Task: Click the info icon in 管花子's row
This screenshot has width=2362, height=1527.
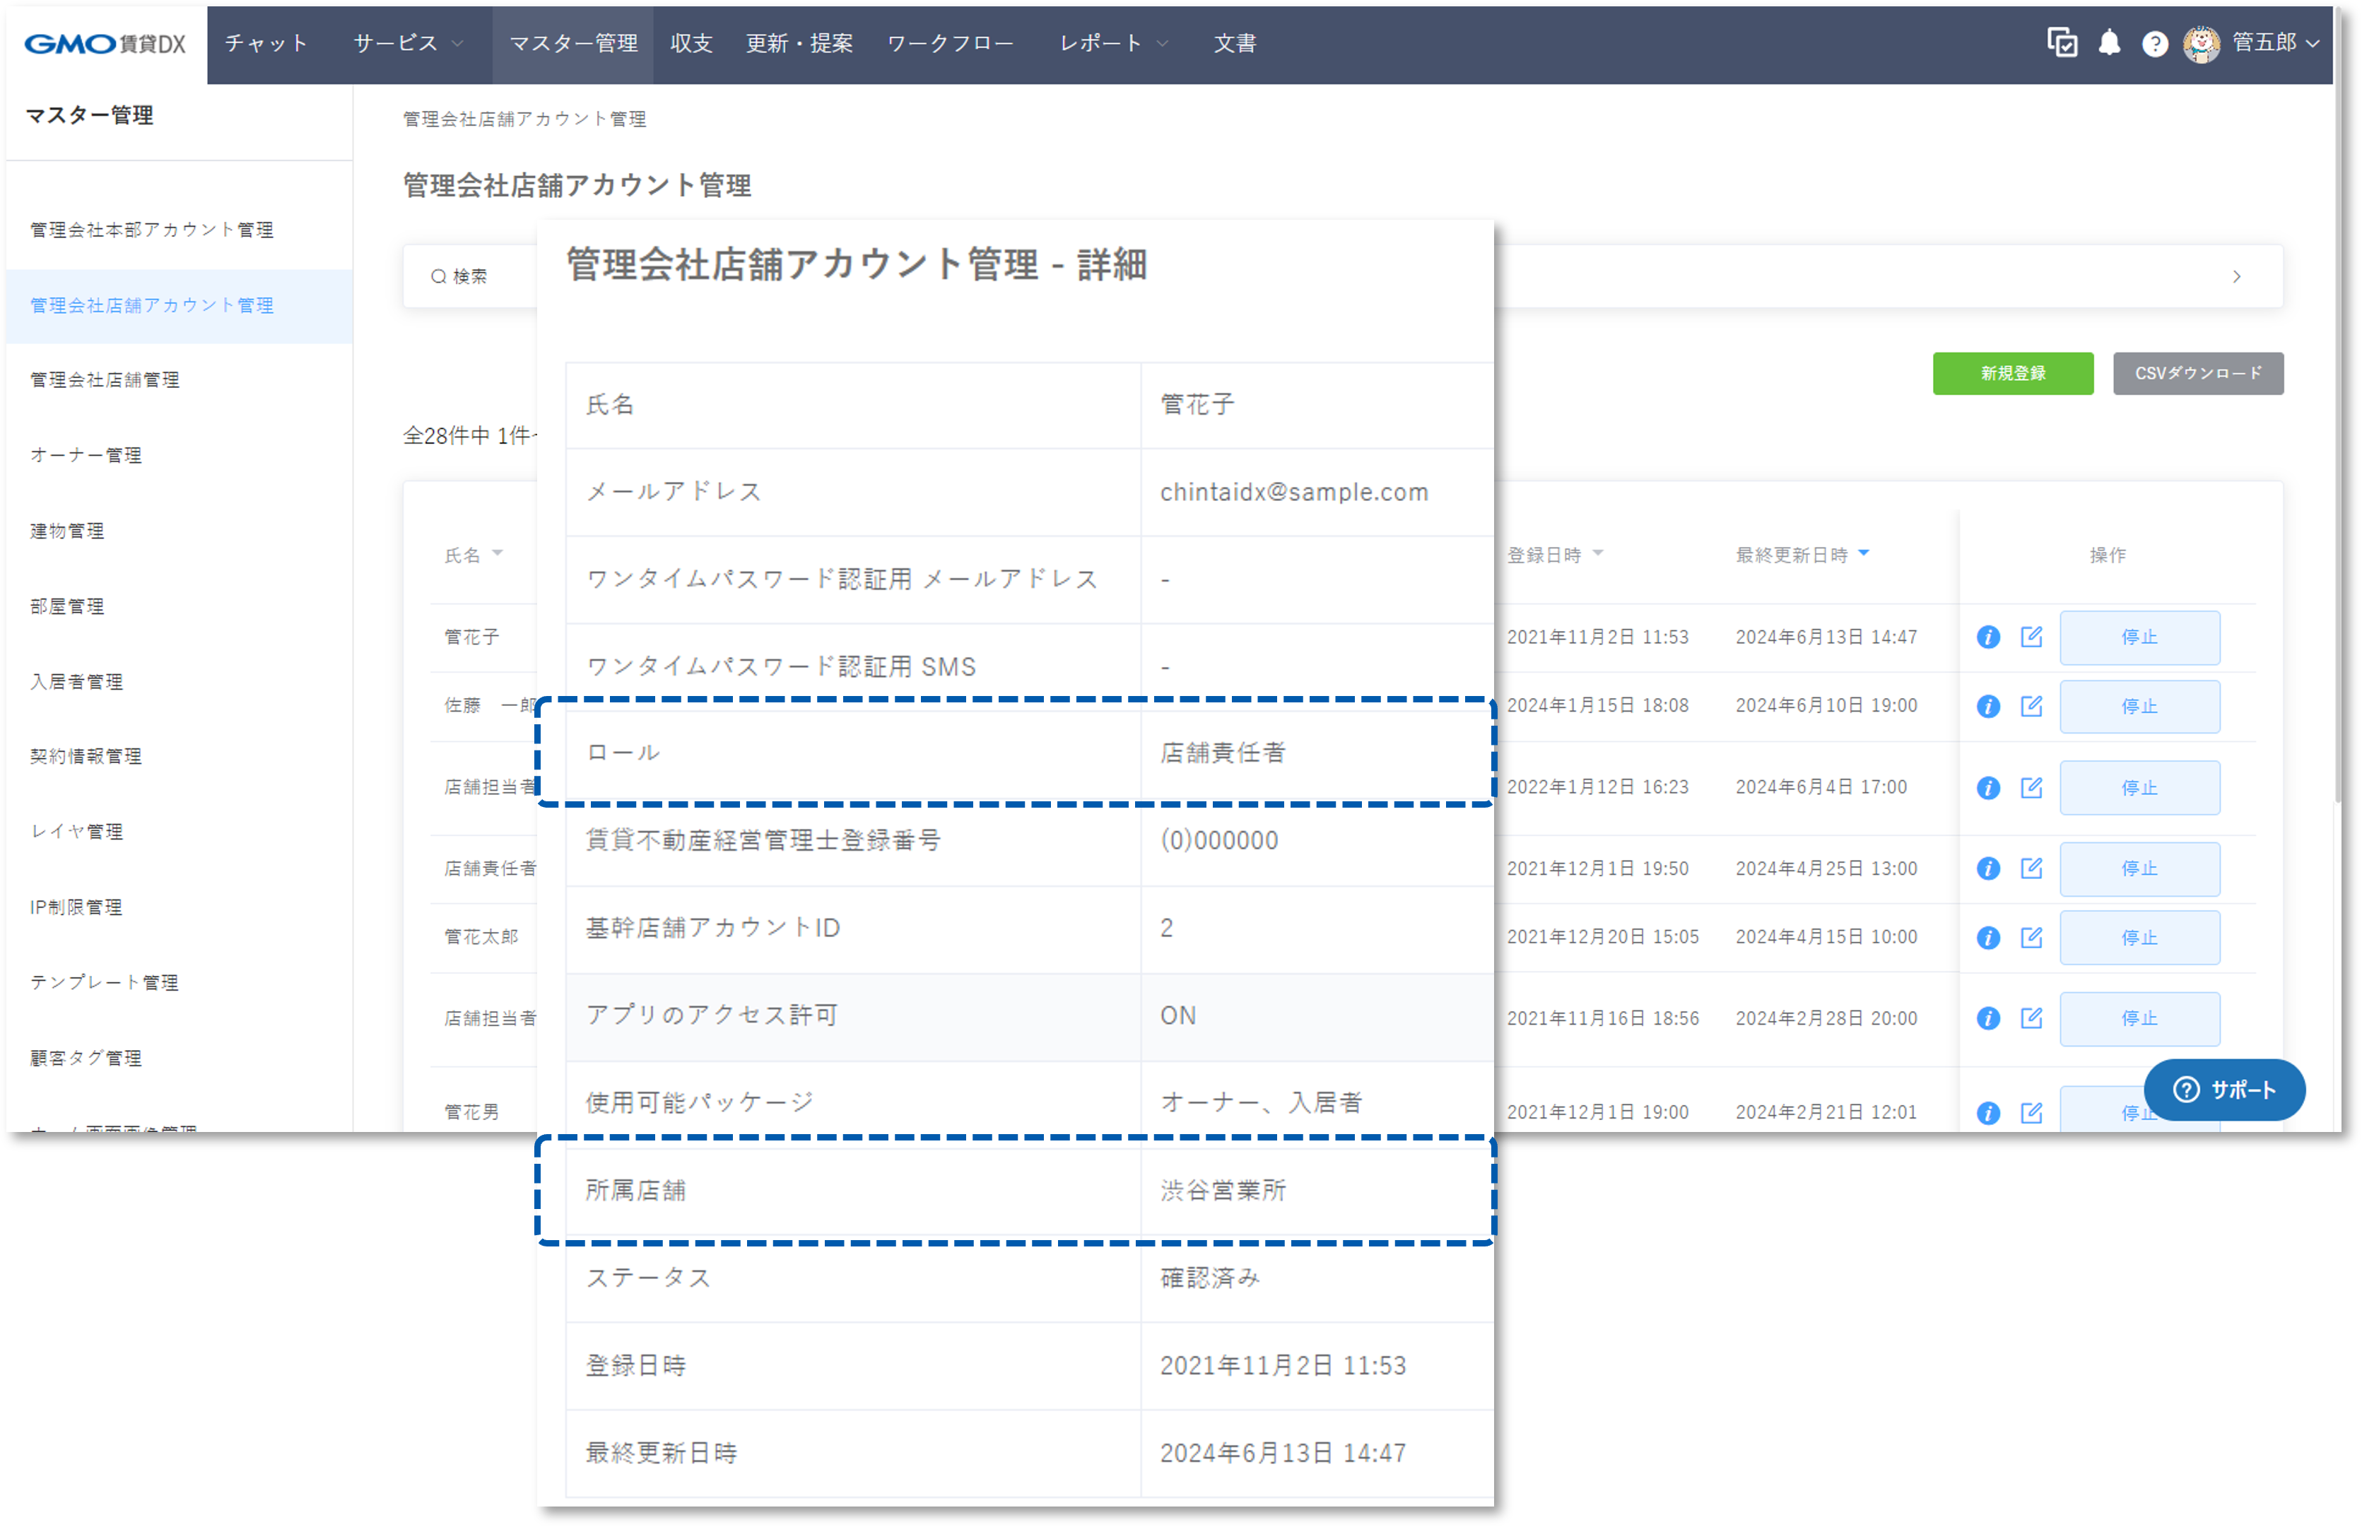Action: point(1987,637)
